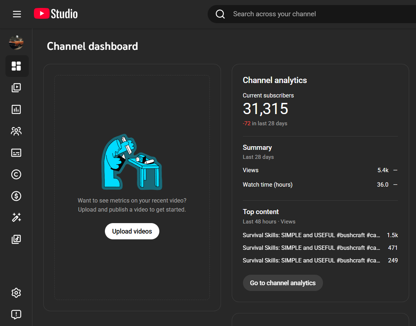Click the search across your channel field

pyautogui.click(x=317, y=14)
